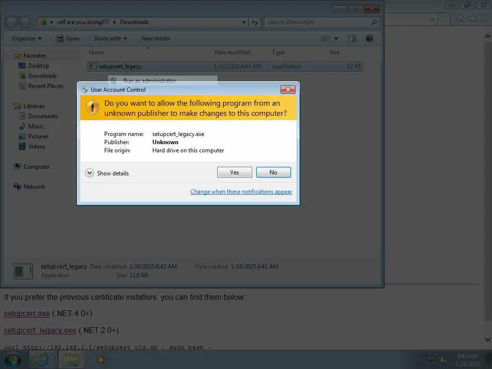Click setupcert_legacy.exe link on web page
This screenshot has width=492, height=369.
[40, 330]
